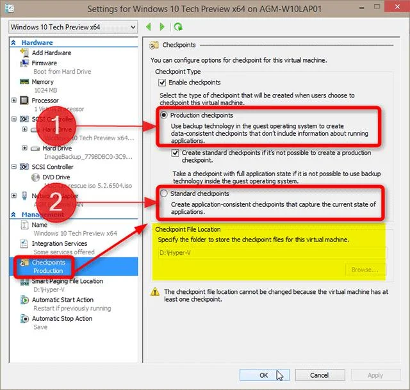
Task: Select Automatic Start Action
Action: tap(63, 300)
